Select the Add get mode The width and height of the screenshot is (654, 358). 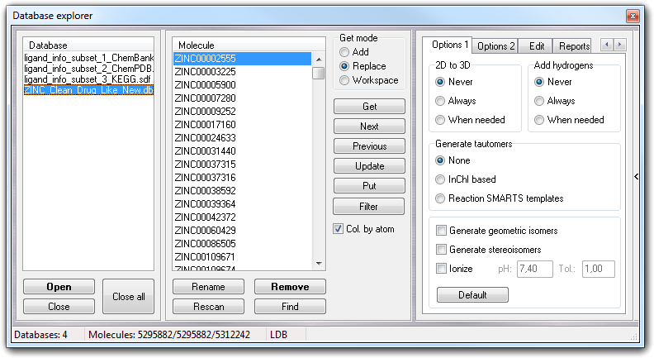pos(344,52)
